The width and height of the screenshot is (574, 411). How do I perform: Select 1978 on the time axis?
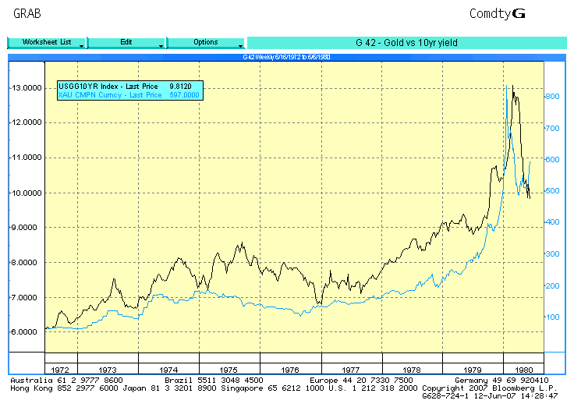[x=412, y=367]
